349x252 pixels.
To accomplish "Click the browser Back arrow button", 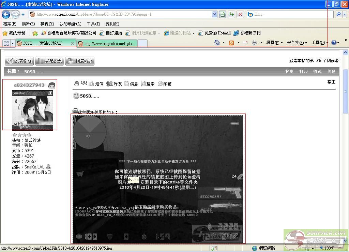I will (x=6, y=14).
